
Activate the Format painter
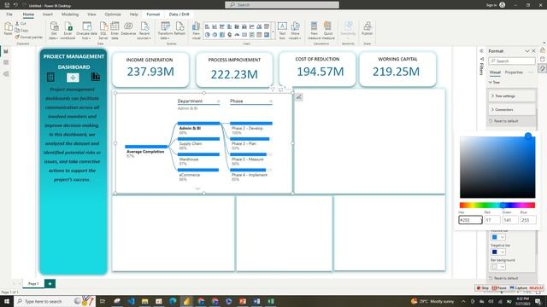click(x=29, y=37)
